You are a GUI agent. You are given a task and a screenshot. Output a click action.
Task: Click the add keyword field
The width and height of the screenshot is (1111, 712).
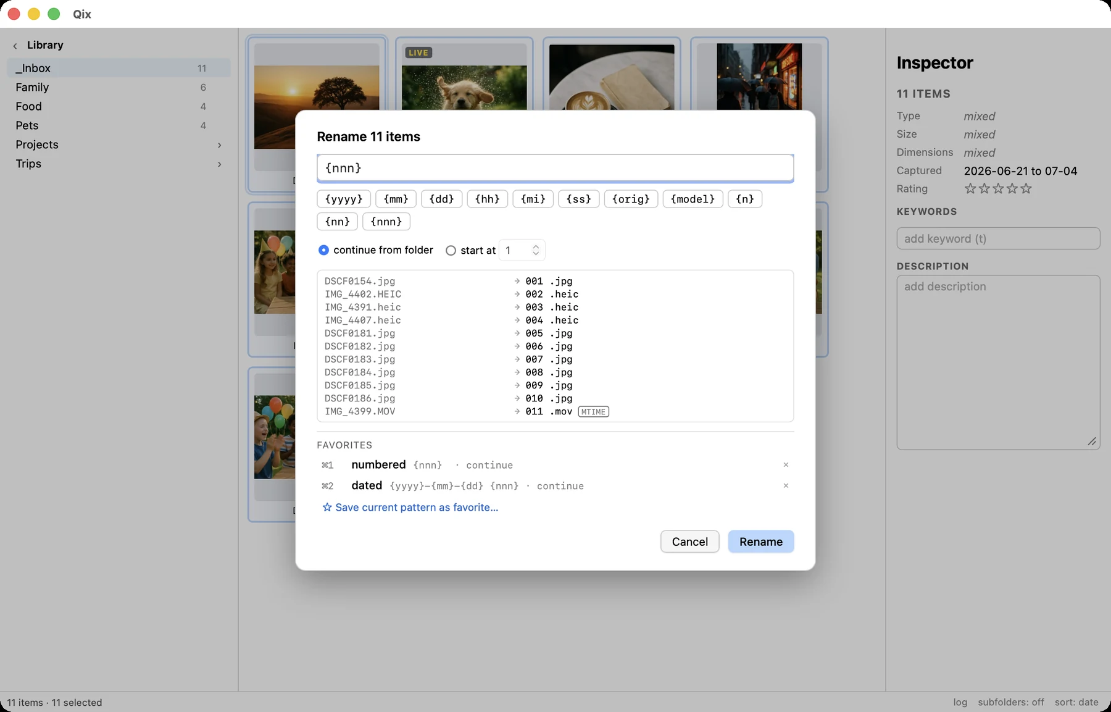(998, 238)
